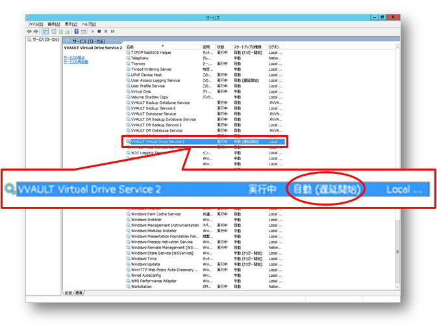Screen dimensions: 437x330
Task: Open the ヘルプ(H) menu
Action: pyautogui.click(x=88, y=24)
